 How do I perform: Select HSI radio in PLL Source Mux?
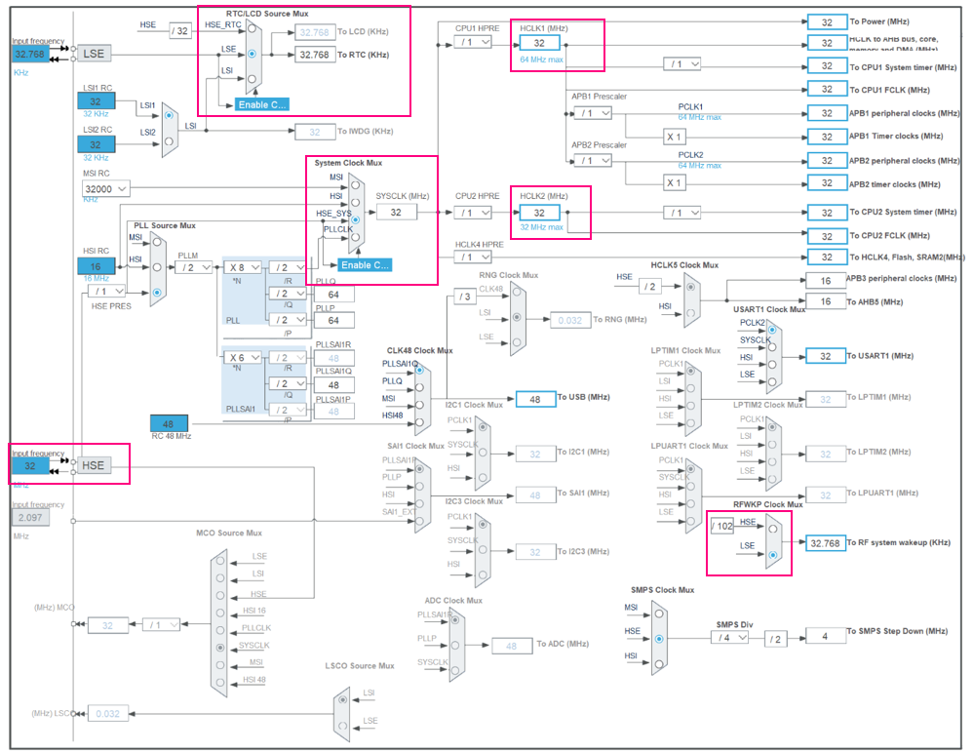[157, 267]
